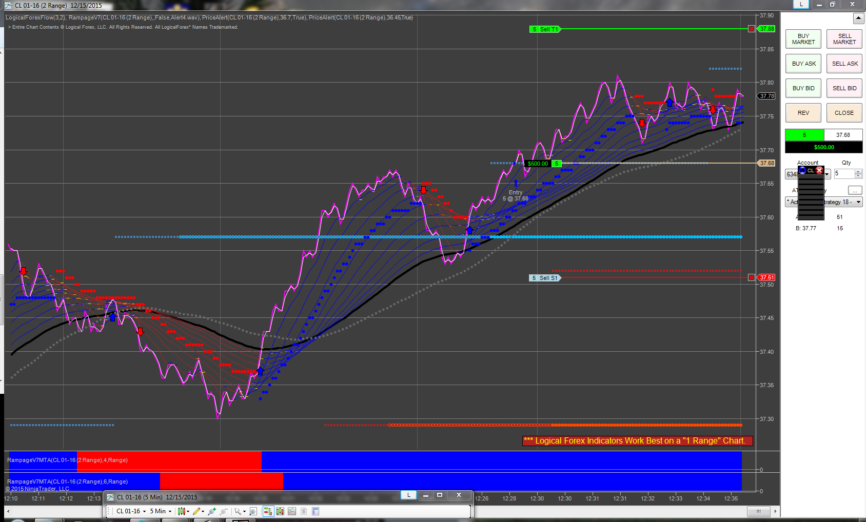Click the chart icon in the 5 Min window title

(x=110, y=497)
